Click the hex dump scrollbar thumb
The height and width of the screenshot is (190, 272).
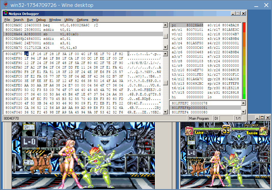pyautogui.click(x=165, y=83)
